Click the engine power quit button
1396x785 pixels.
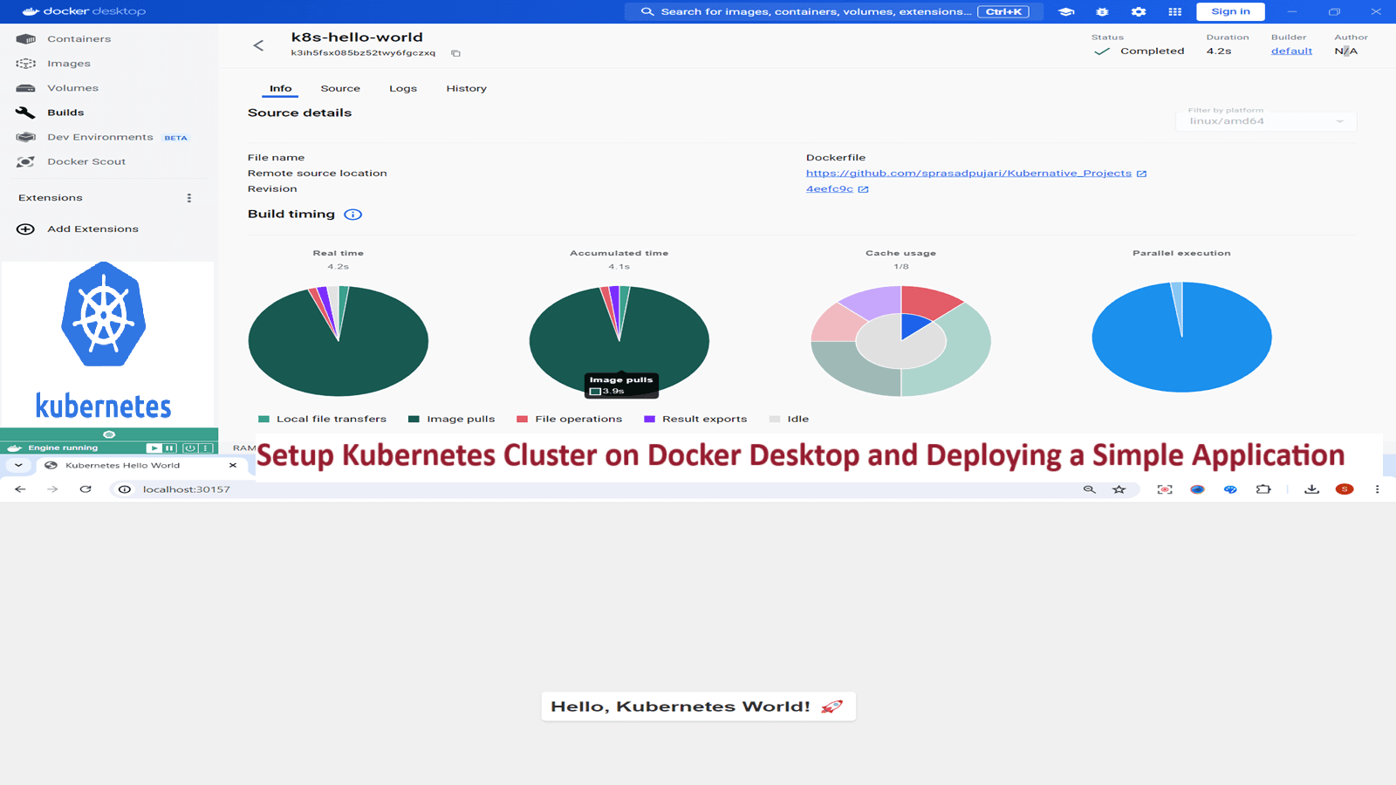click(x=188, y=448)
